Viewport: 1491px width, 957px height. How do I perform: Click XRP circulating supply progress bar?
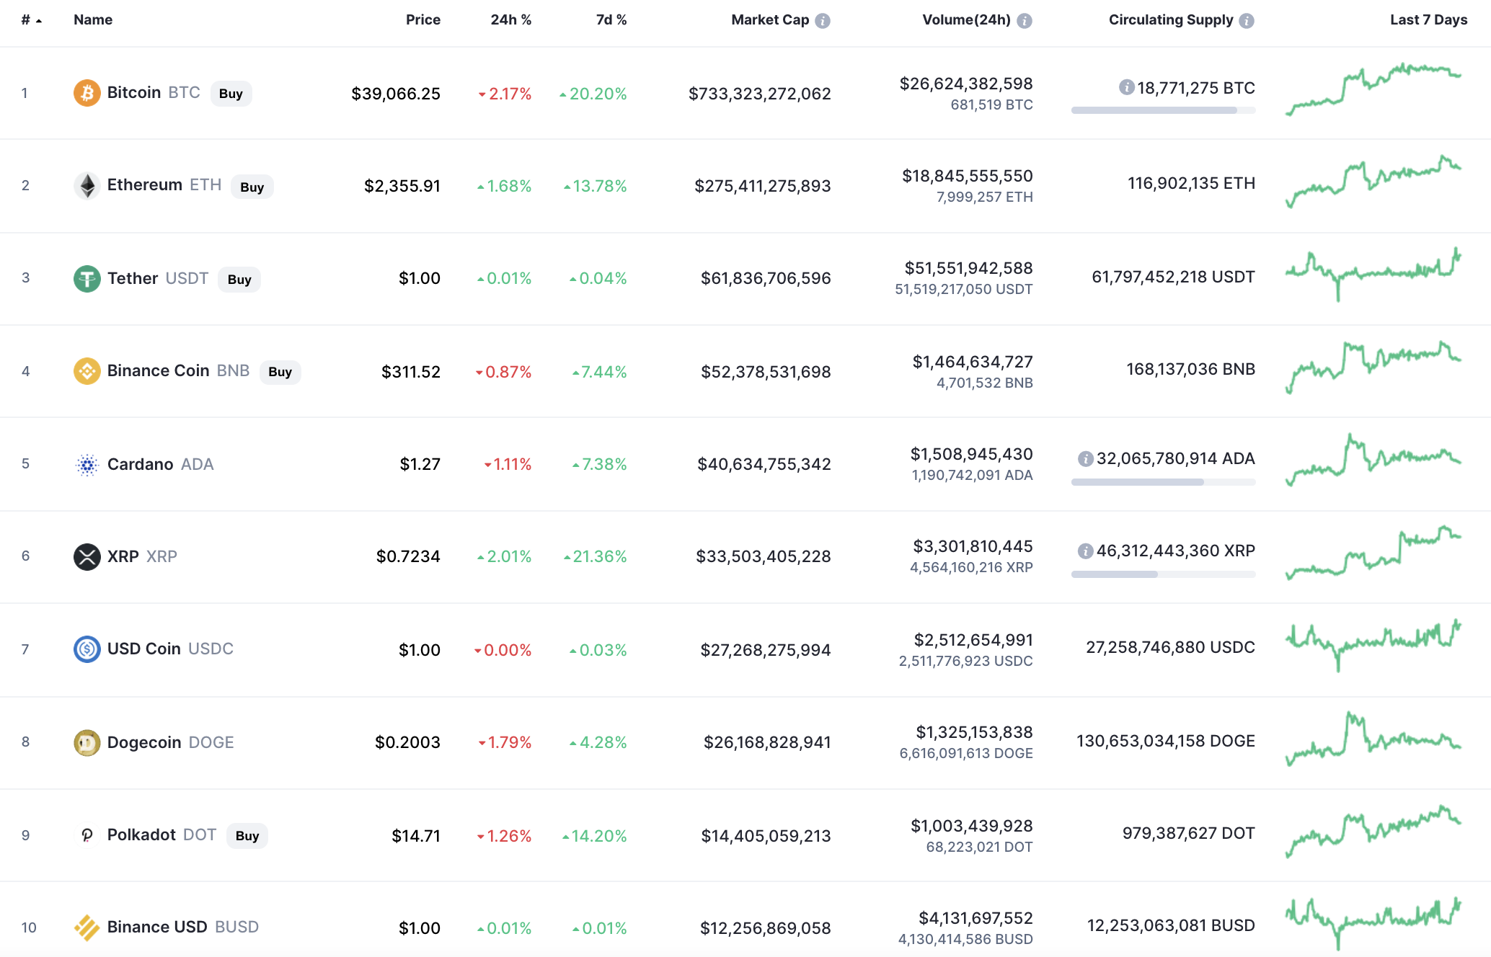point(1163,574)
